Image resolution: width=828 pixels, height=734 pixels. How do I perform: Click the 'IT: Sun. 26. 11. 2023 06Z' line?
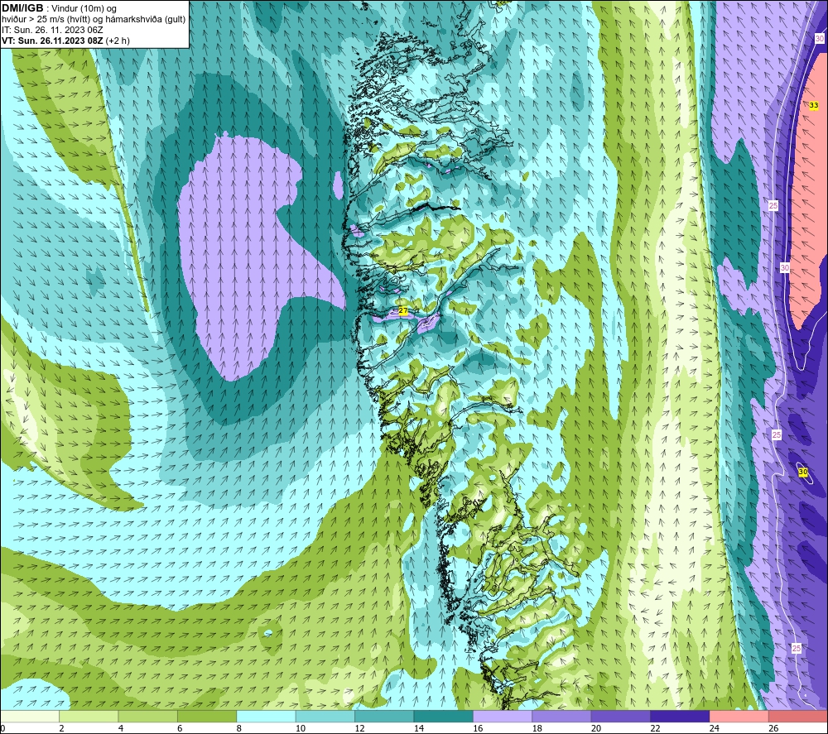click(x=52, y=30)
